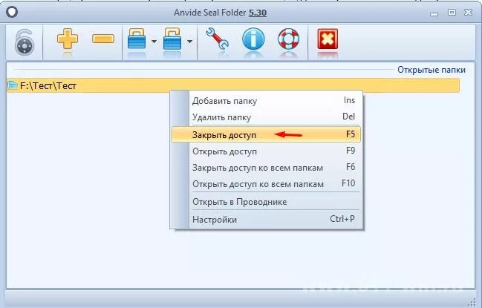Screen dimensions: 482x308
Task: Open "Настройки" from context menu
Action: (266, 220)
